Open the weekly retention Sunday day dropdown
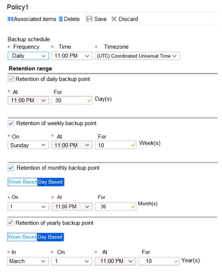 coord(28,145)
